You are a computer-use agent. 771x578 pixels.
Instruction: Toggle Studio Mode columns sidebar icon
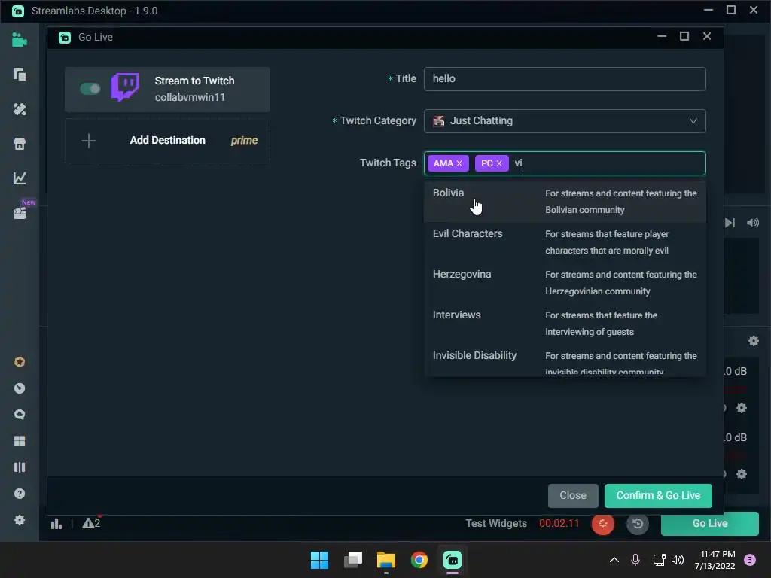coord(19,467)
